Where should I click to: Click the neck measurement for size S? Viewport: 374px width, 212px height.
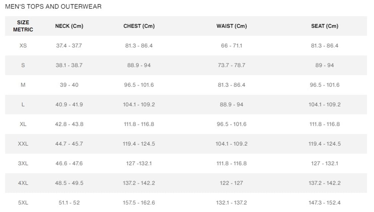tap(69, 65)
